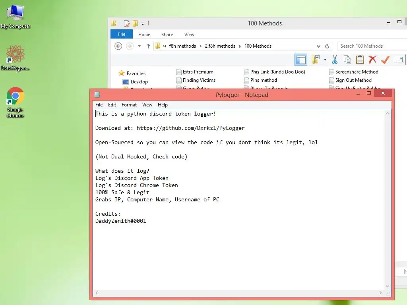Viewport: 407px width, 305px height.
Task: Select 'Phis Link (Kinda Doo Doo)' file
Action: pos(275,72)
